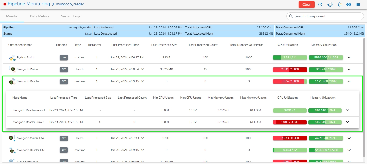Toggle the Mongodb Writer OFF switch
367x164 pixels.
click(x=64, y=69)
